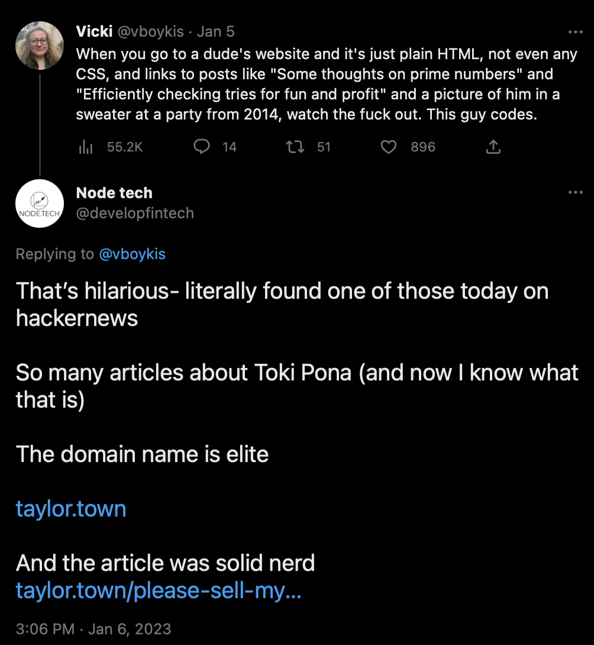Click the retweet icon showing 51 retweets
594x645 pixels.
(294, 147)
